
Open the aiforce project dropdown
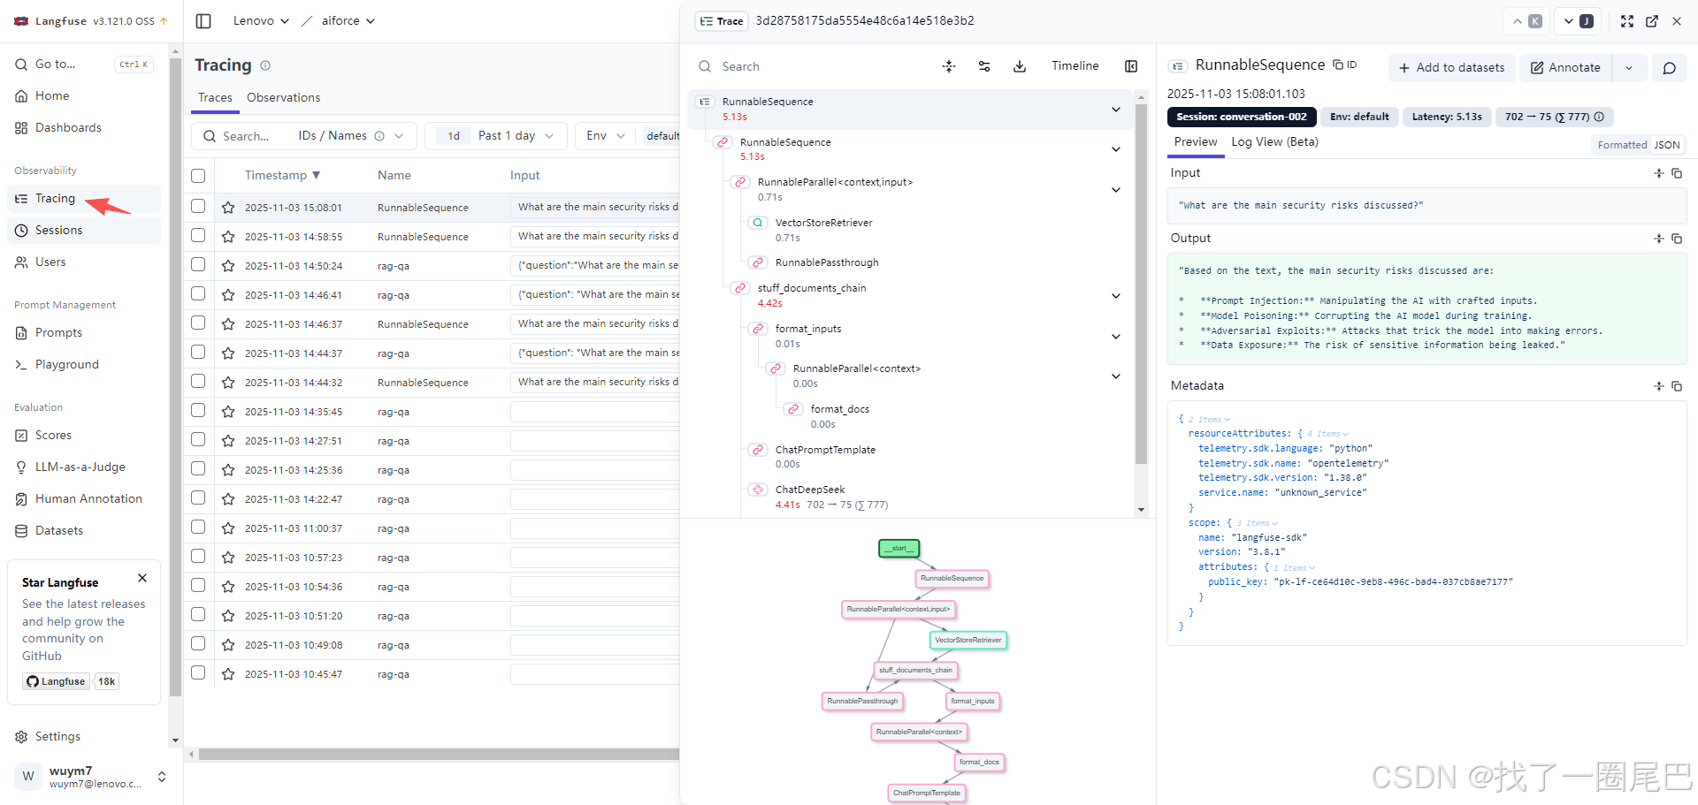coord(348,20)
